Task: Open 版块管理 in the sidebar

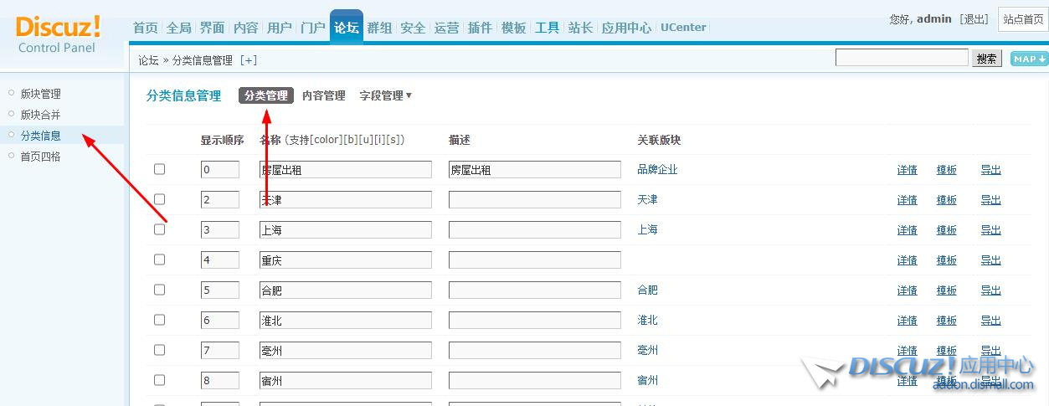Action: pyautogui.click(x=41, y=94)
